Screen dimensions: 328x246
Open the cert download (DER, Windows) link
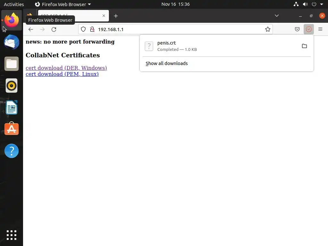66,68
